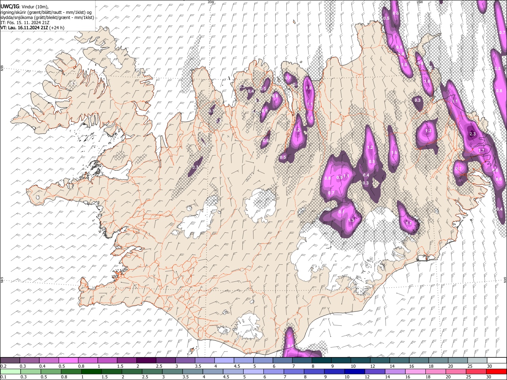
Task: Click the 1.5 precipitation value on the map
Action: click(x=351, y=220)
